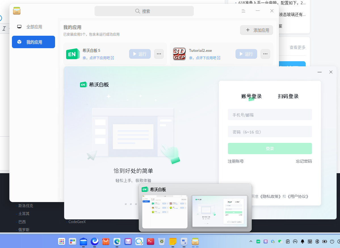Open the yellow sticky notes dock icon
The image size is (340, 248).
click(x=173, y=241)
